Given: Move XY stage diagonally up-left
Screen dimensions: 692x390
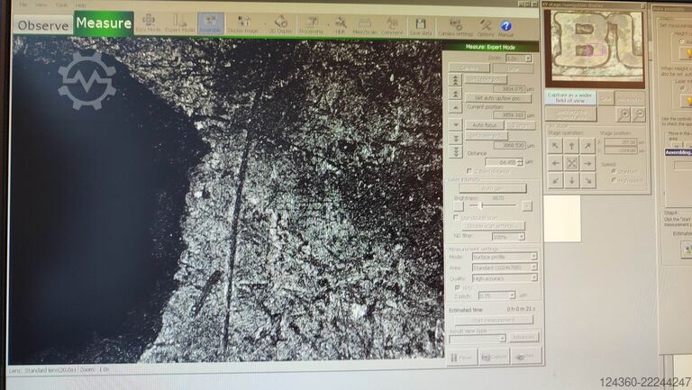Looking at the screenshot, I should (555, 146).
